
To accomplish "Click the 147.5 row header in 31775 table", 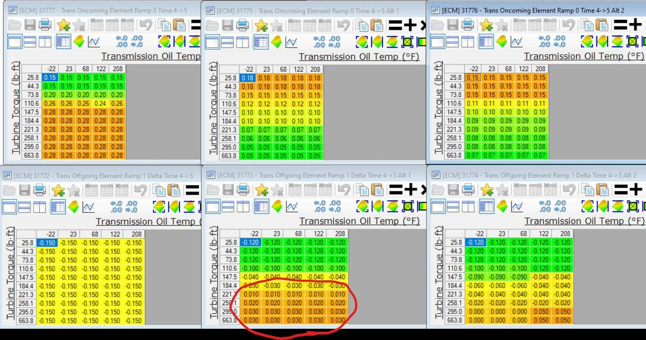I will pyautogui.click(x=229, y=112).
